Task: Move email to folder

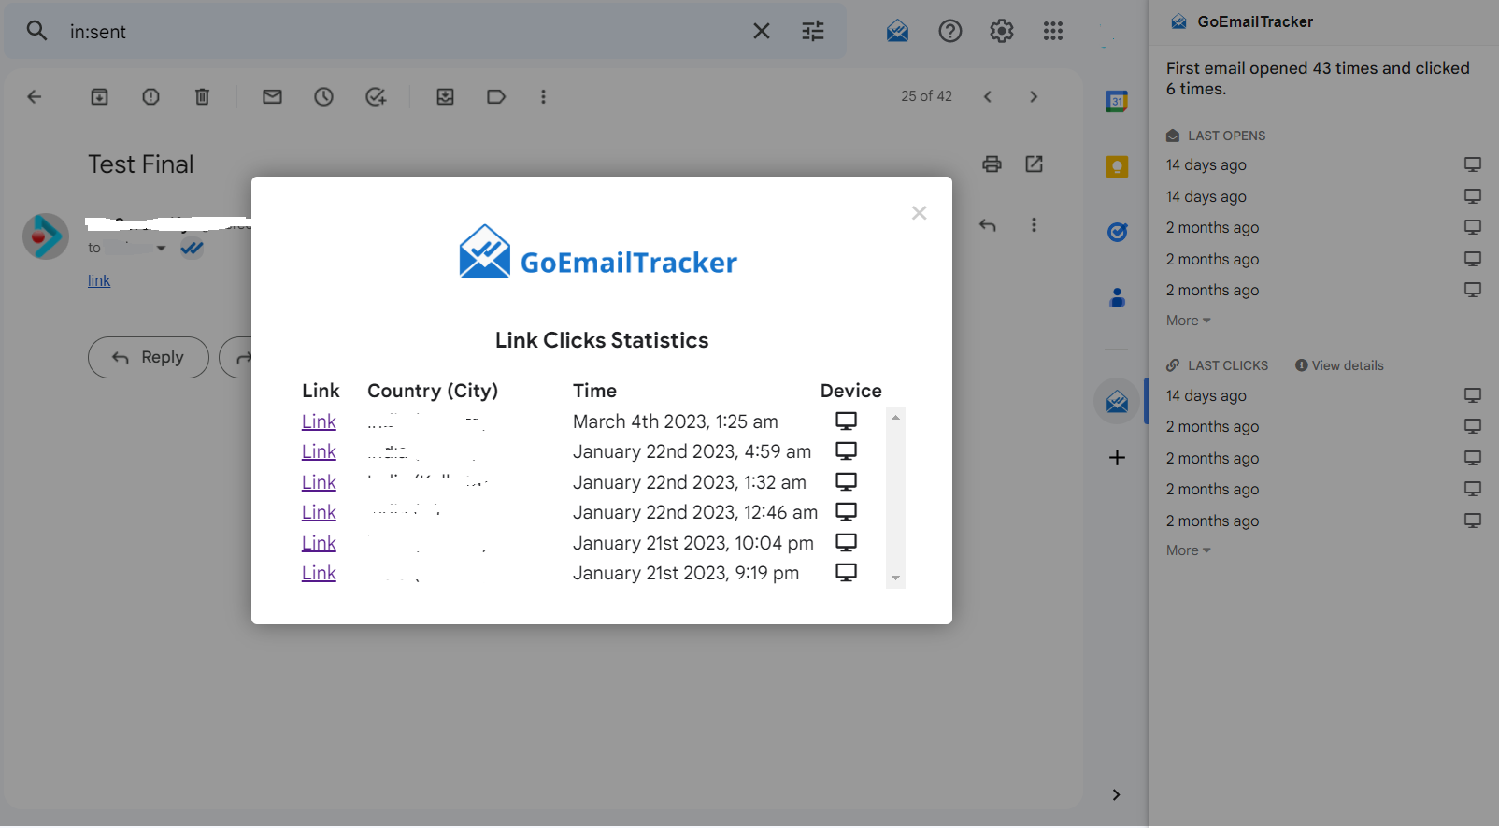Action: (x=445, y=96)
